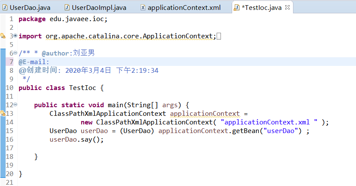The image size is (356, 186).
Task: Click line number 21 in the gutter
Action: pos(9,183)
